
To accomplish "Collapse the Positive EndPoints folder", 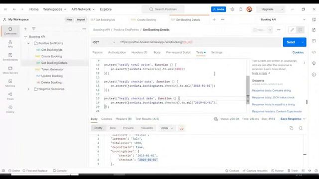I will [x=28, y=43].
